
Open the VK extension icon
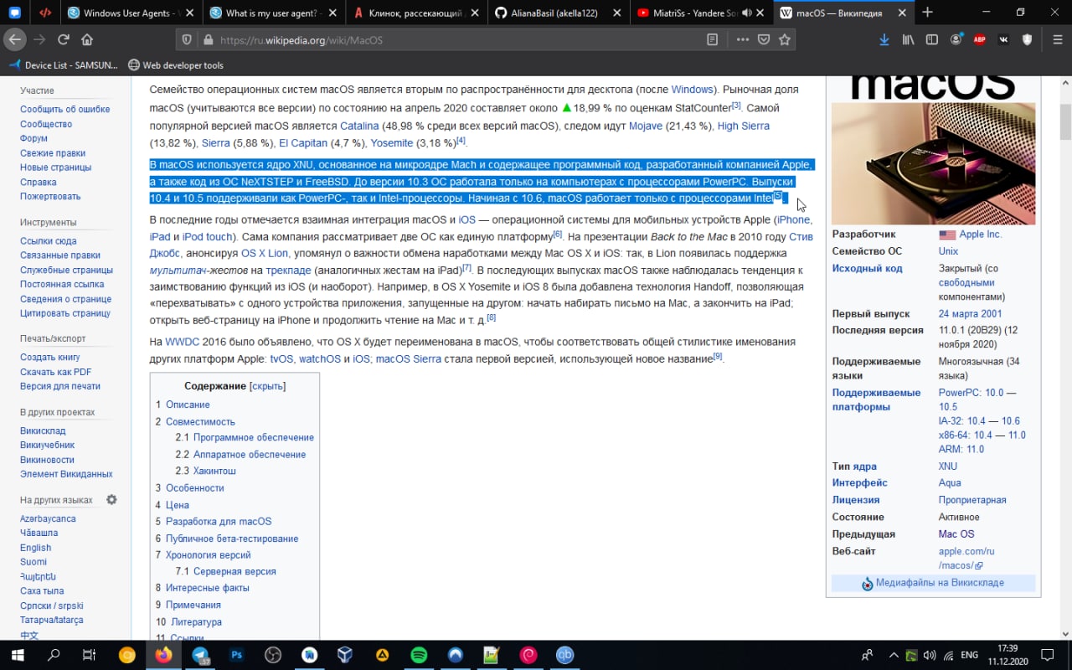click(1003, 39)
